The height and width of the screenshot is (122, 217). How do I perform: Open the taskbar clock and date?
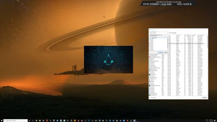[x=211, y=121]
